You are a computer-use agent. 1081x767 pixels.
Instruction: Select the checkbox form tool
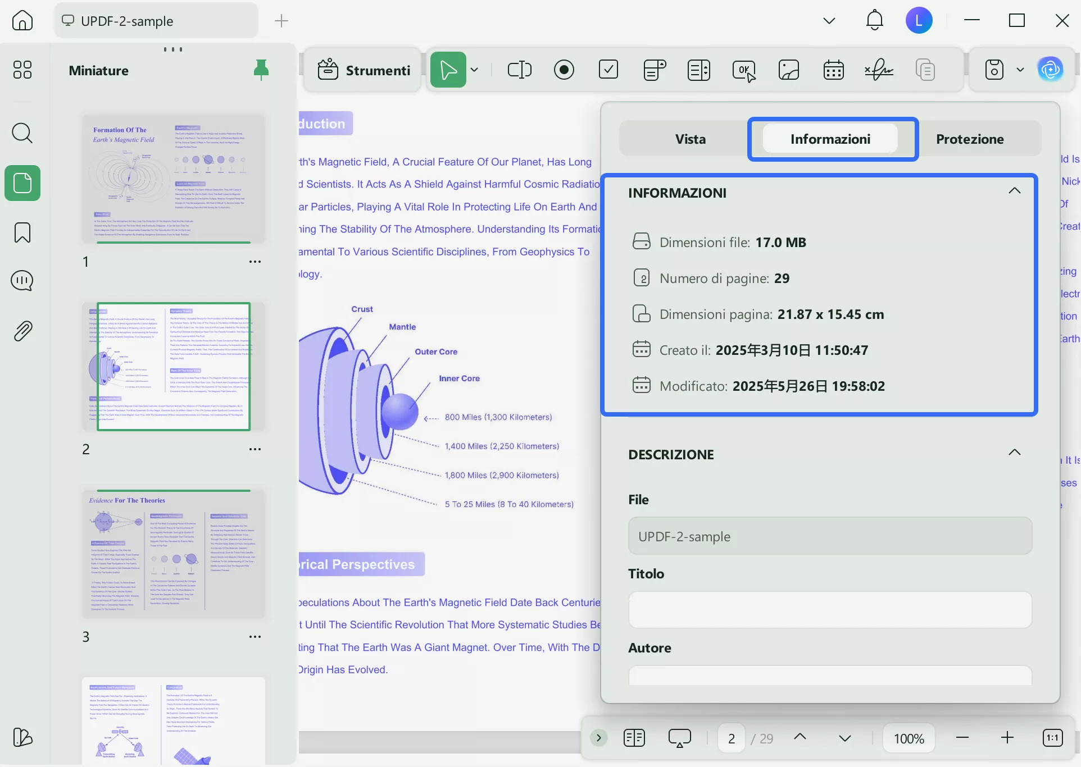coord(608,70)
